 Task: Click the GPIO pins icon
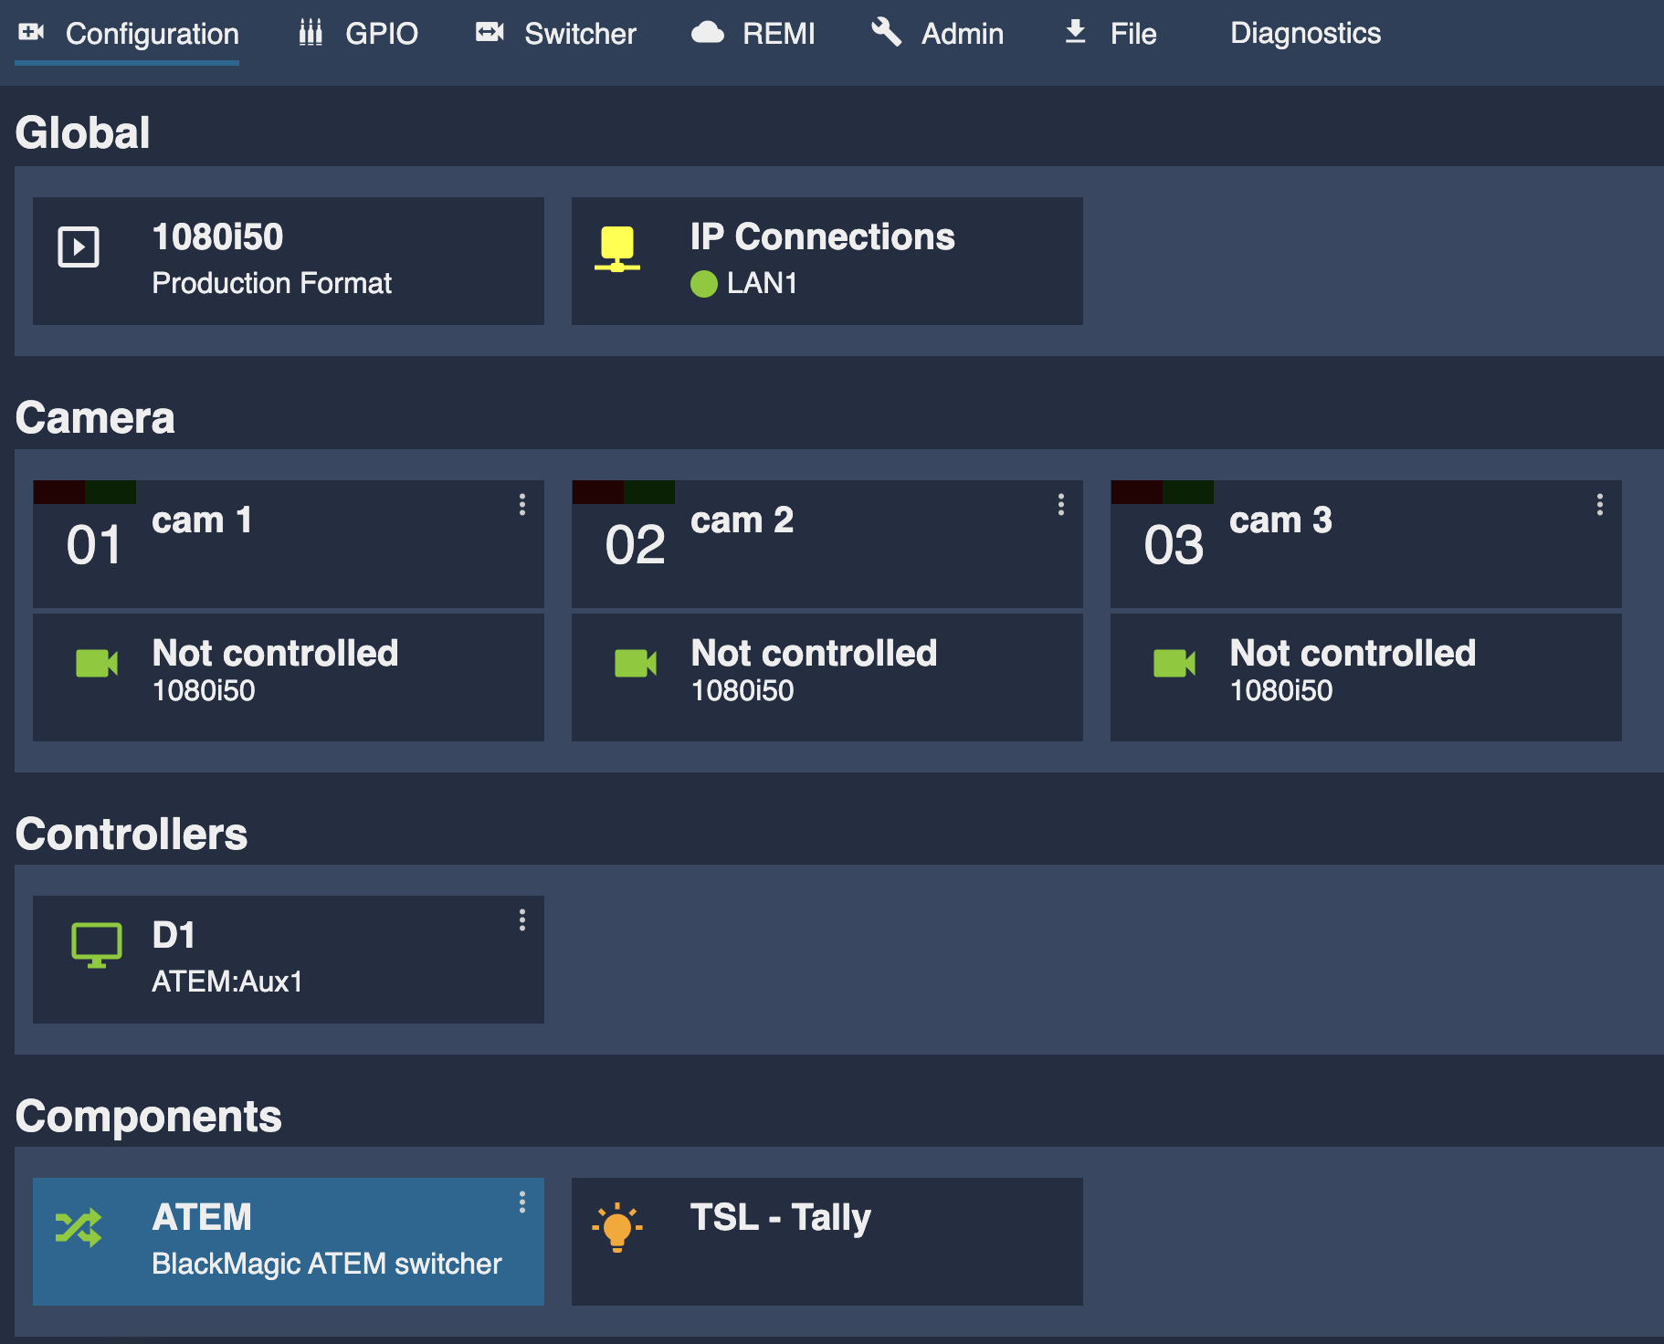coord(311,33)
